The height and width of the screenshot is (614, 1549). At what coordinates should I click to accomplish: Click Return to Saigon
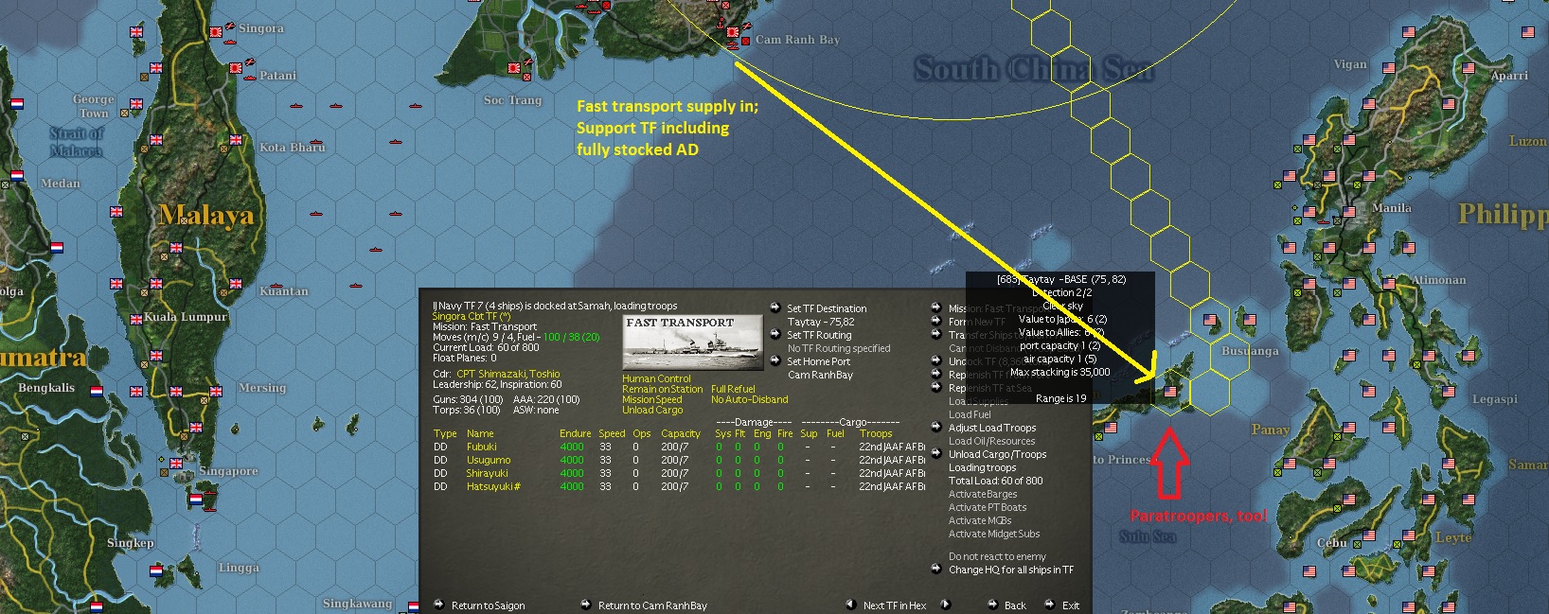[488, 605]
